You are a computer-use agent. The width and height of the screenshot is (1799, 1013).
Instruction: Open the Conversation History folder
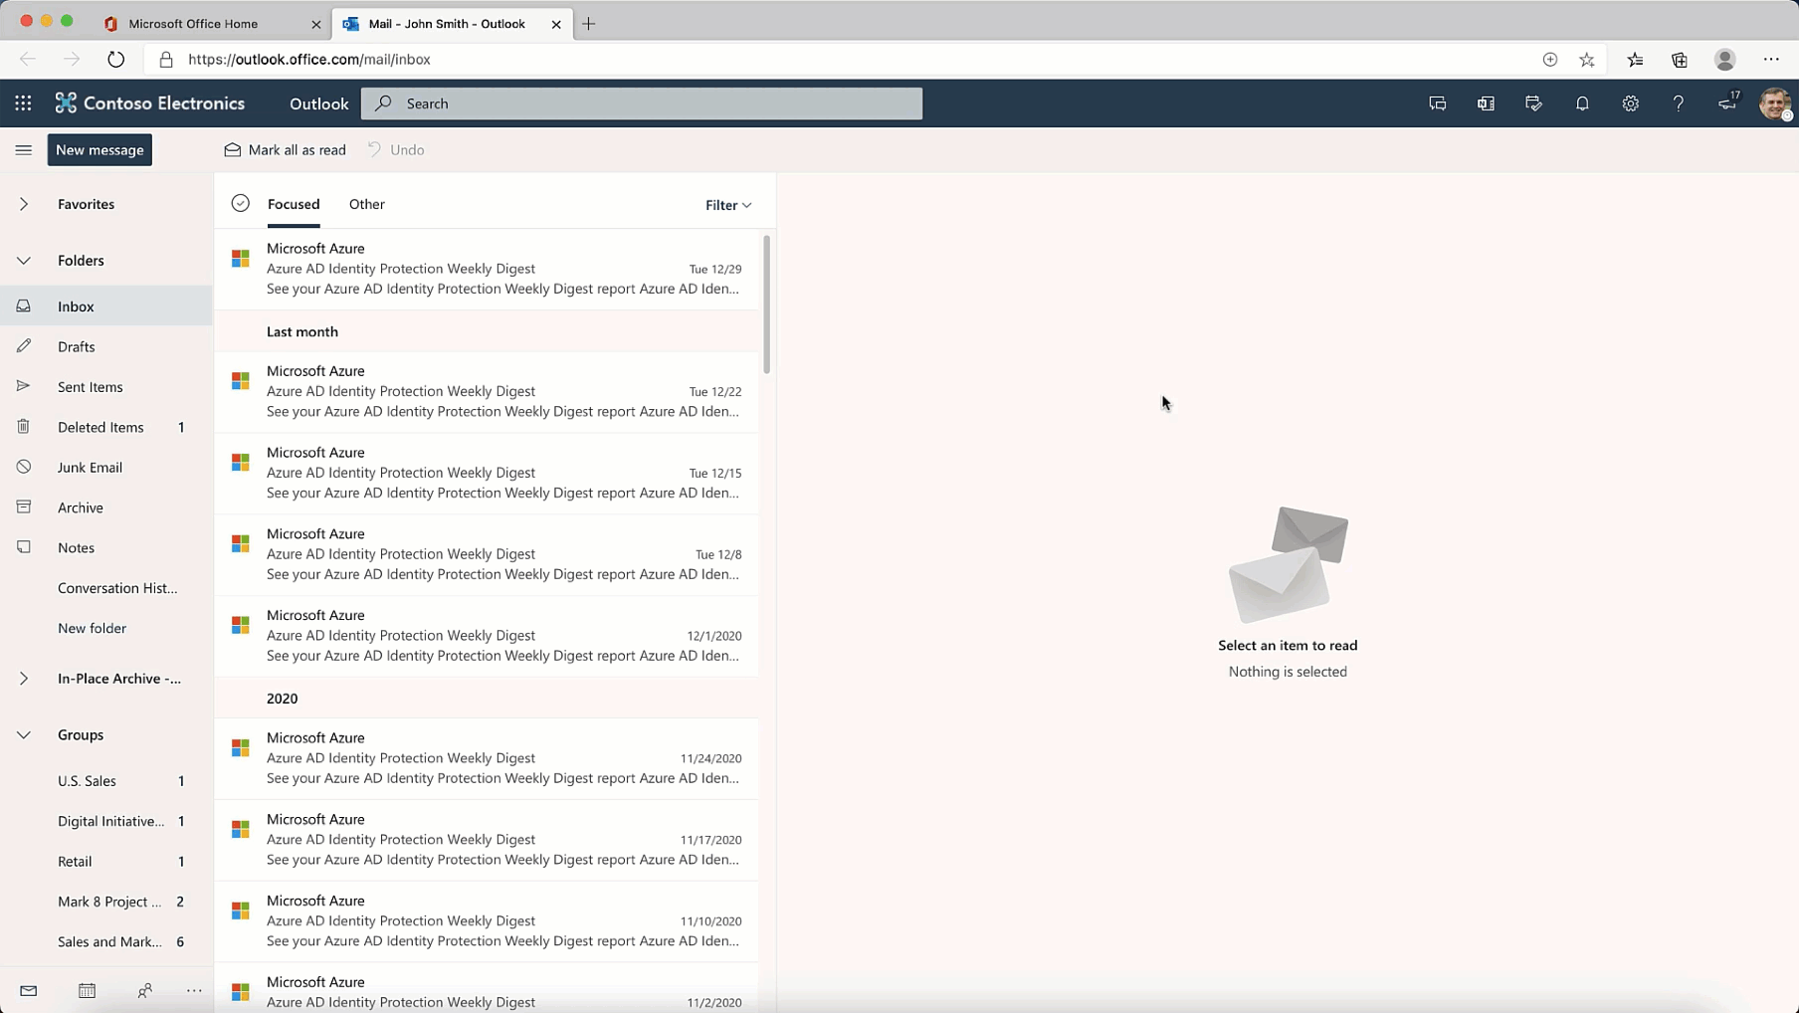point(106,588)
